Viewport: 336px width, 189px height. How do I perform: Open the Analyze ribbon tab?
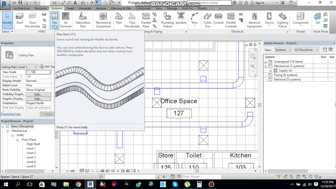pyautogui.click(x=101, y=8)
